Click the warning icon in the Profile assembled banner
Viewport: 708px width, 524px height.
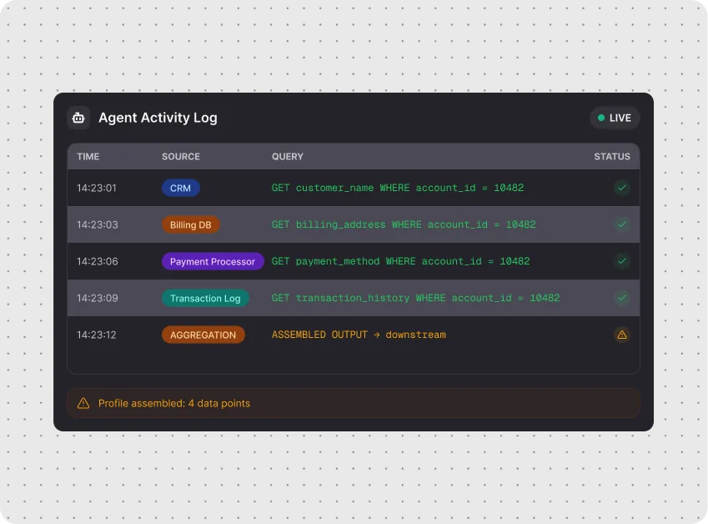[x=83, y=403]
